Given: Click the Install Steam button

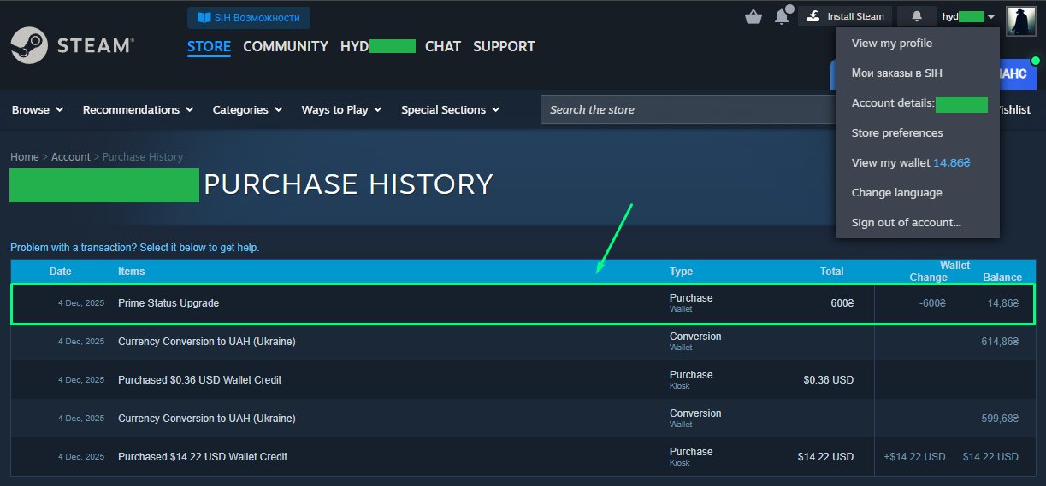Looking at the screenshot, I should [845, 16].
